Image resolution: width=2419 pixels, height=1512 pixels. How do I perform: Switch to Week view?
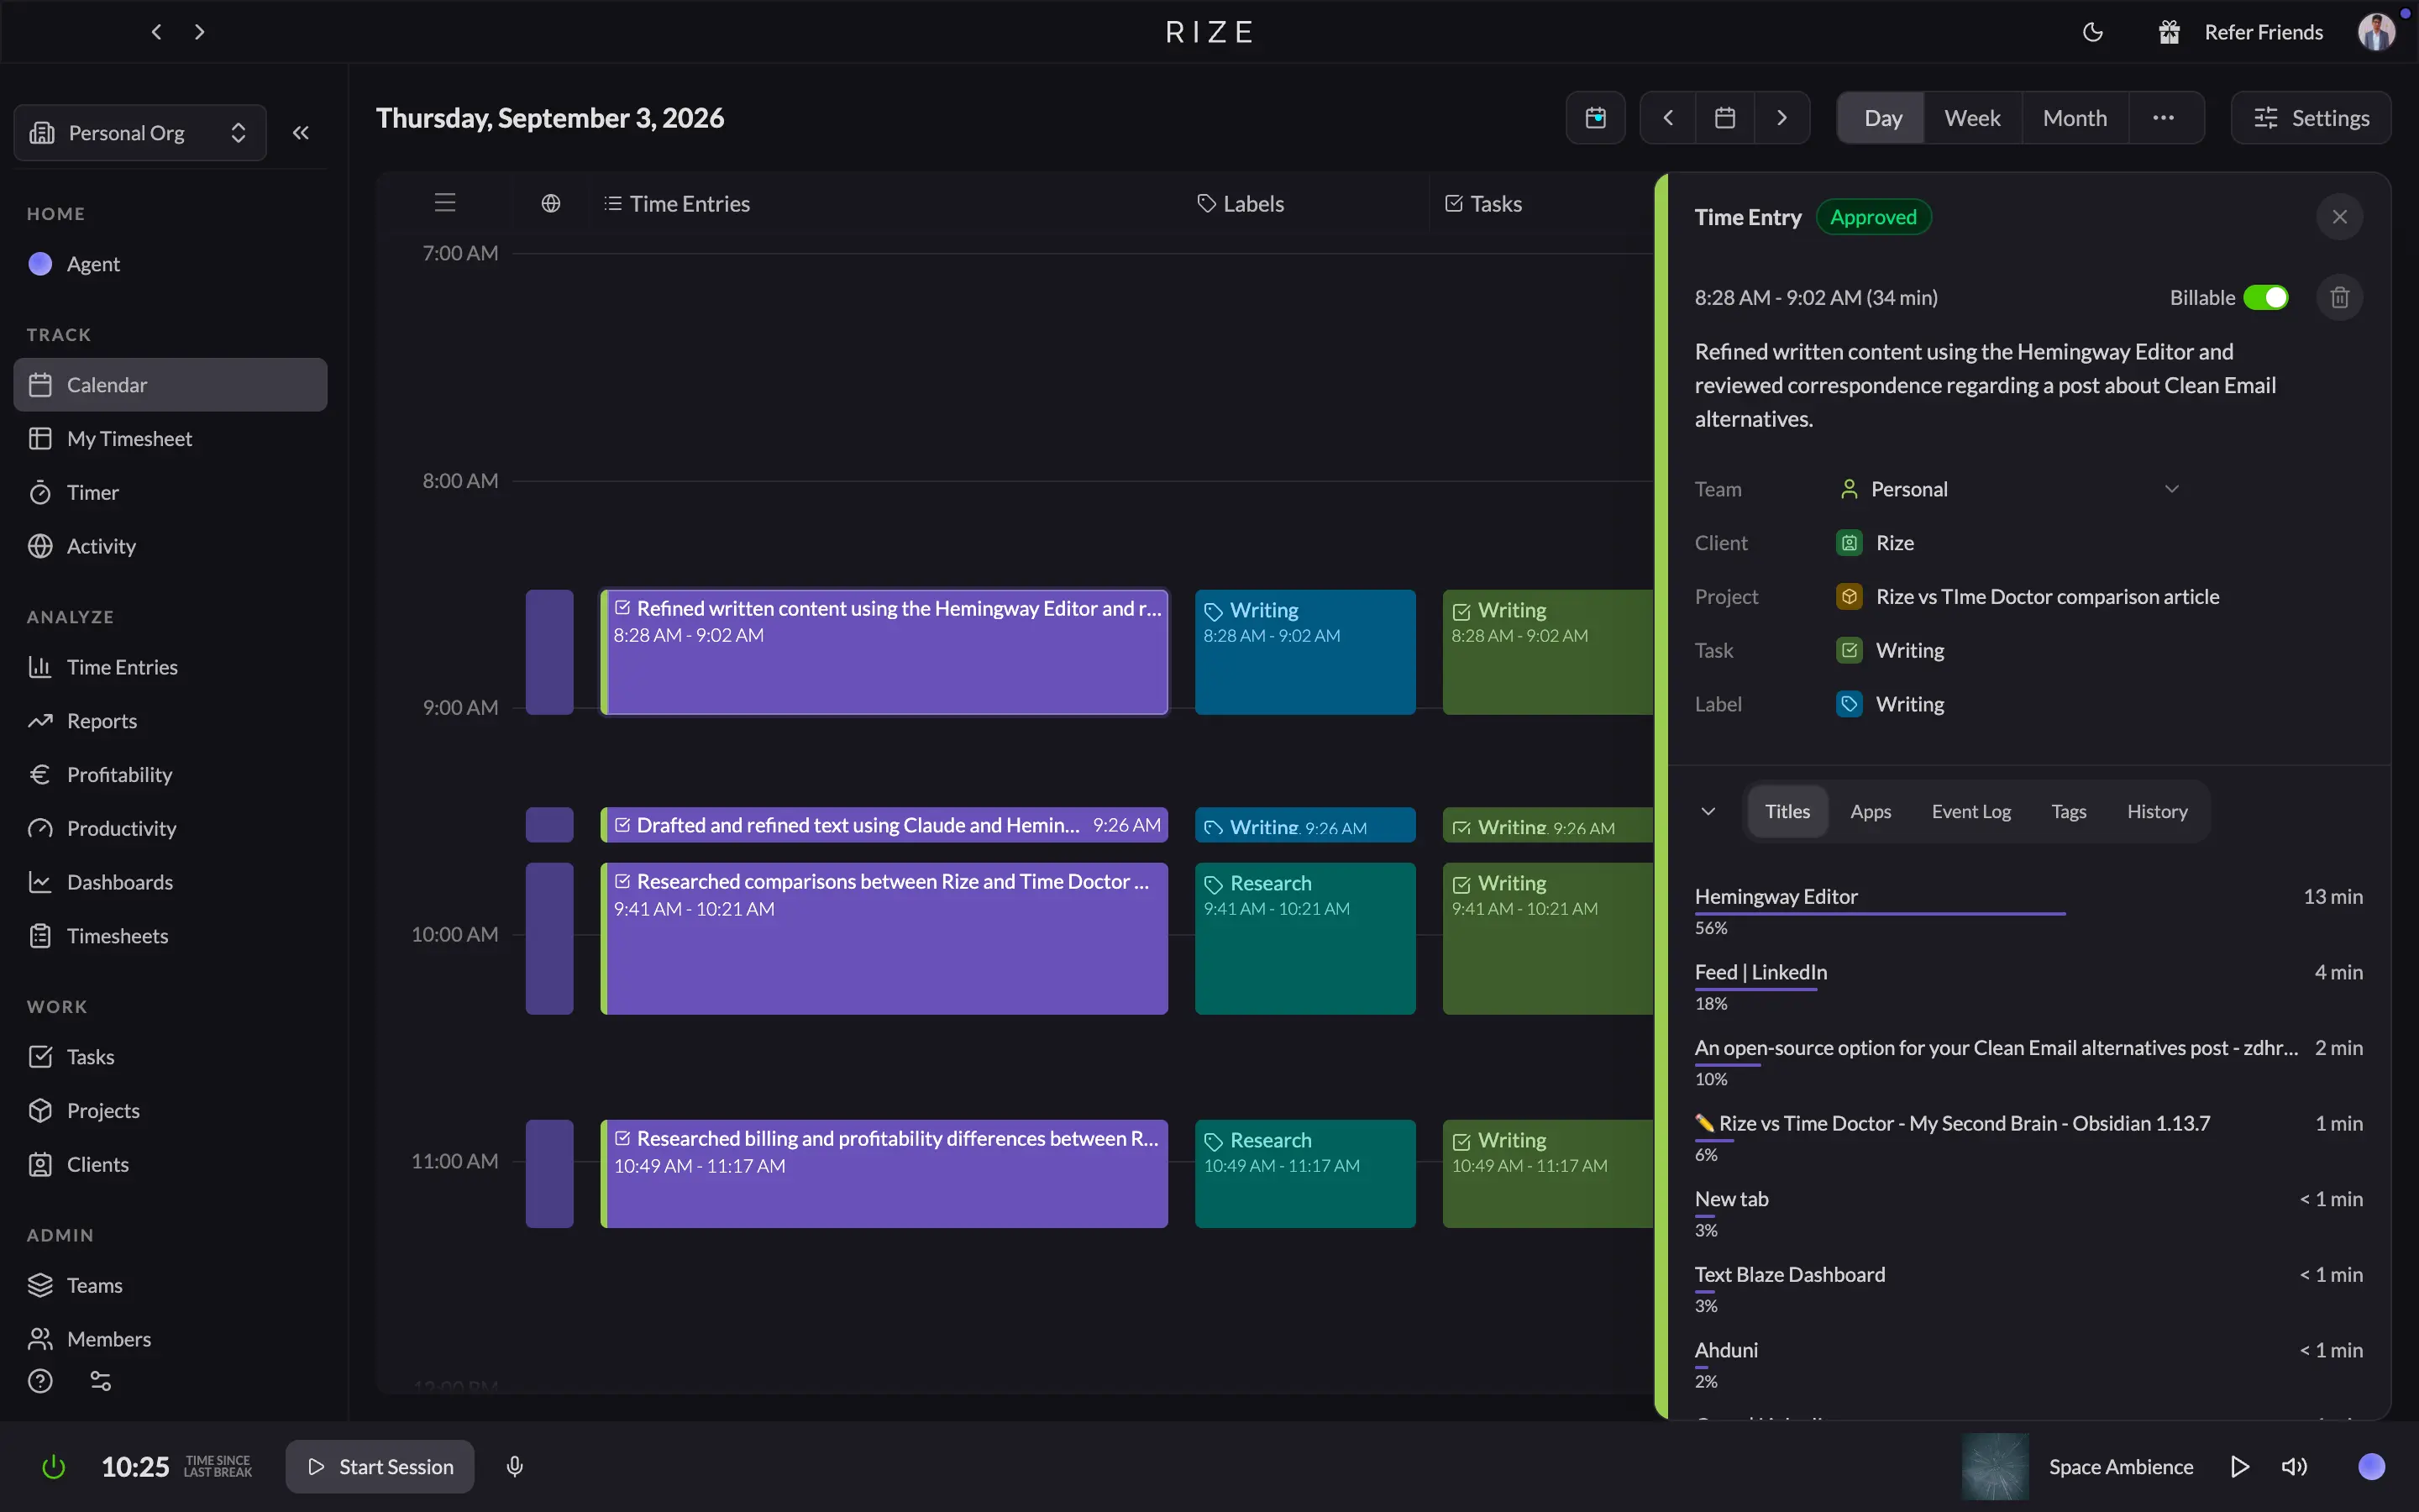[x=1972, y=118]
